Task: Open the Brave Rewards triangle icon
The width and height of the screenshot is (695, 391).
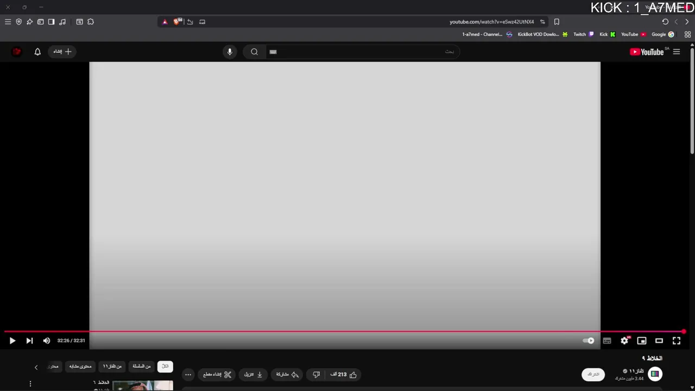Action: point(165,22)
